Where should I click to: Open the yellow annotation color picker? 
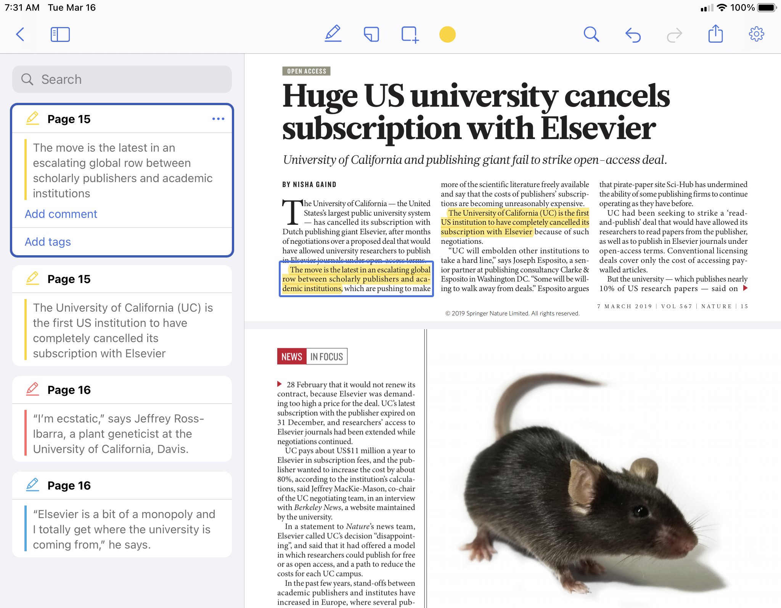[x=447, y=34]
